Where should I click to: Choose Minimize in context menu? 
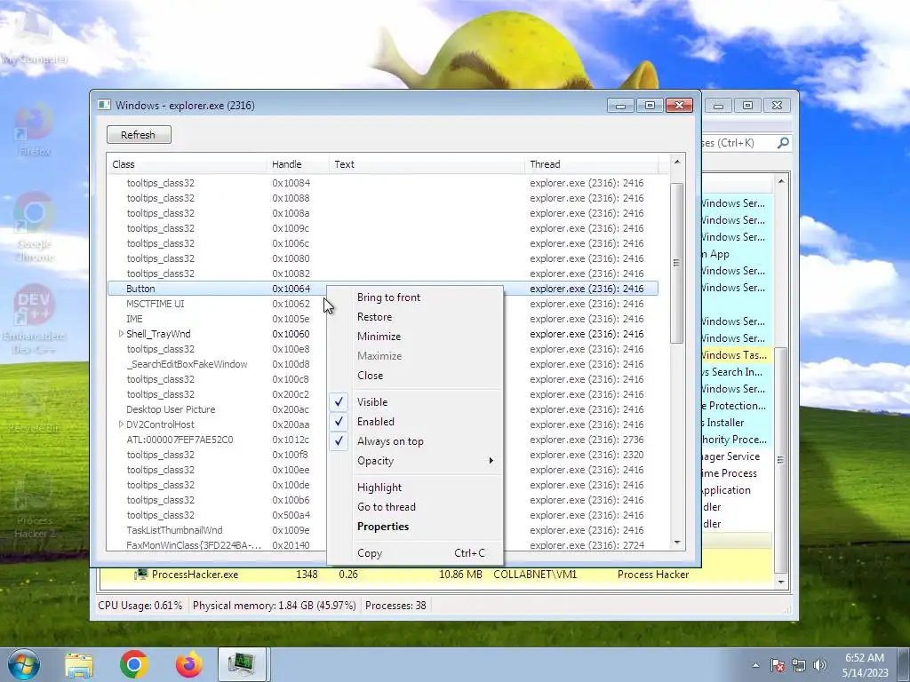click(415, 337)
